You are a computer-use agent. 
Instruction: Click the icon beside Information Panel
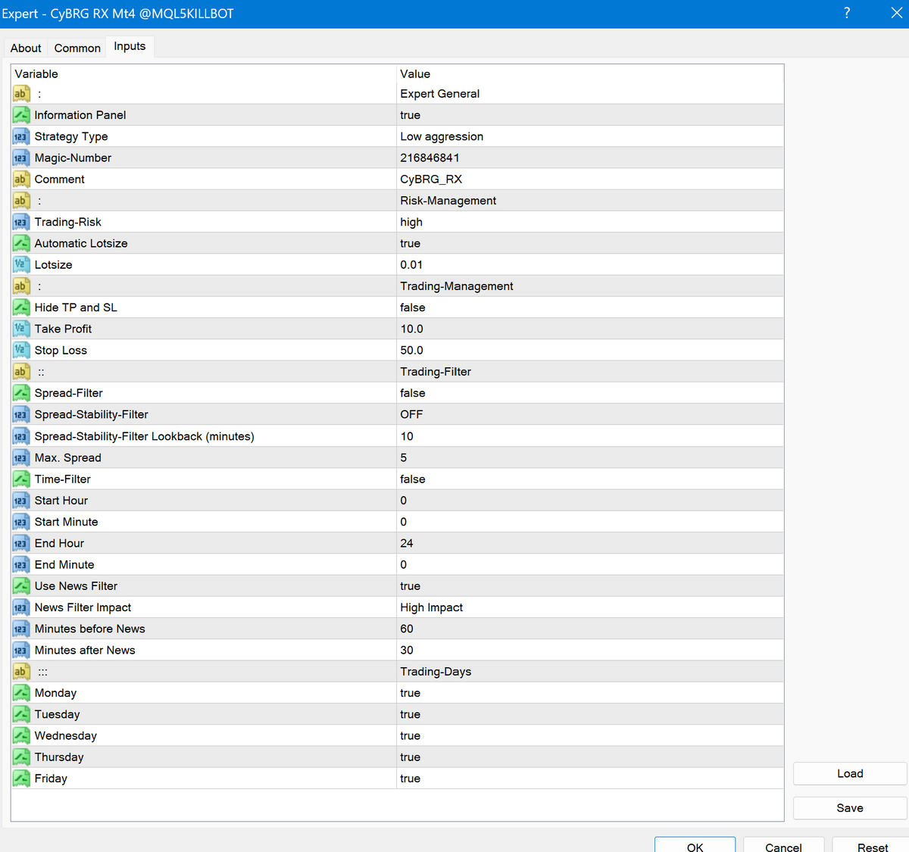point(21,115)
